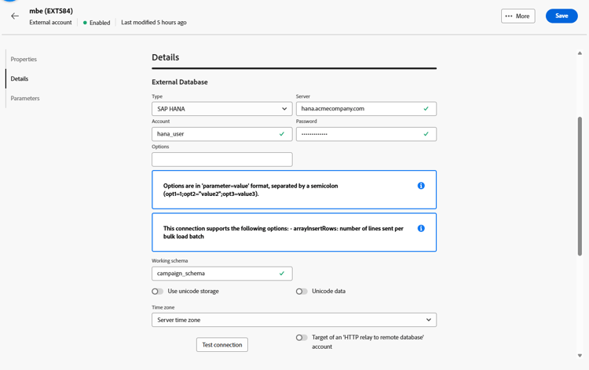Viewport: 589px width, 370px height.
Task: Click the green checkmark in Server field
Action: pos(426,109)
